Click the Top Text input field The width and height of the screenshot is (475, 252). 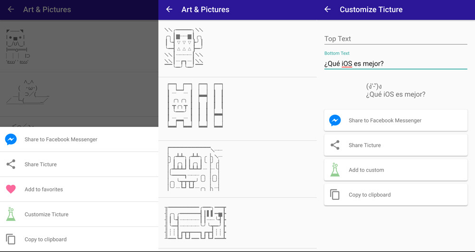pyautogui.click(x=395, y=39)
